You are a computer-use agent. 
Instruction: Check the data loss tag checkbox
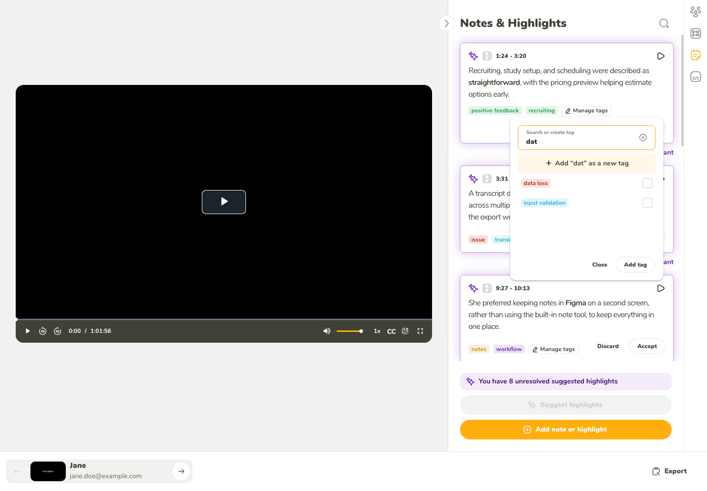coord(648,183)
